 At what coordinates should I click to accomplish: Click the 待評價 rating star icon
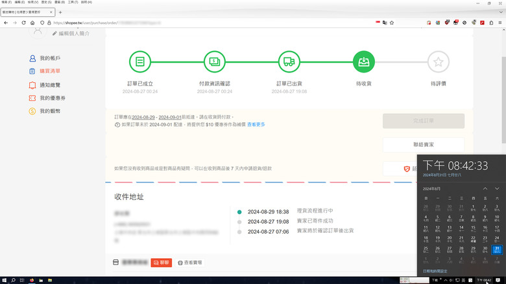[x=439, y=61]
